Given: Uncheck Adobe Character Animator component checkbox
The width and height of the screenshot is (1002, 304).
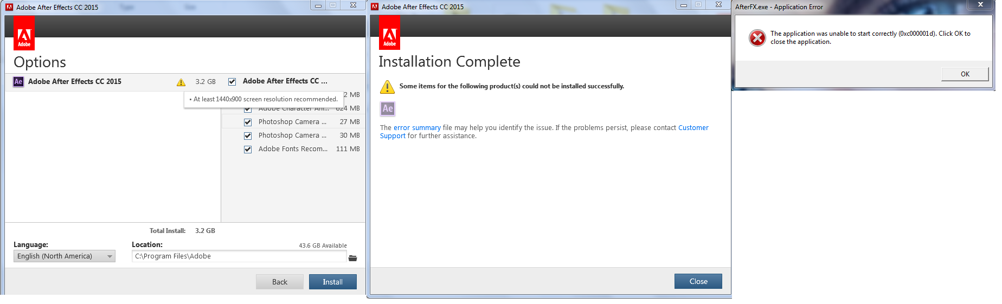Looking at the screenshot, I should (248, 109).
